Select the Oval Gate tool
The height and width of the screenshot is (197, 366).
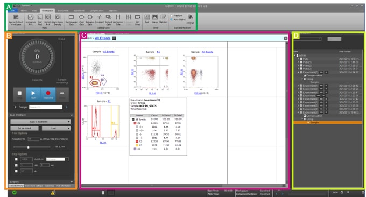[x=81, y=19]
